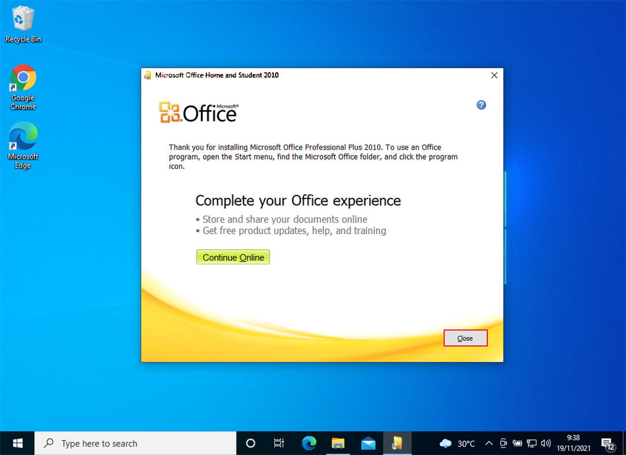
Task: Check battery status in the system tray
Action: [x=517, y=443]
